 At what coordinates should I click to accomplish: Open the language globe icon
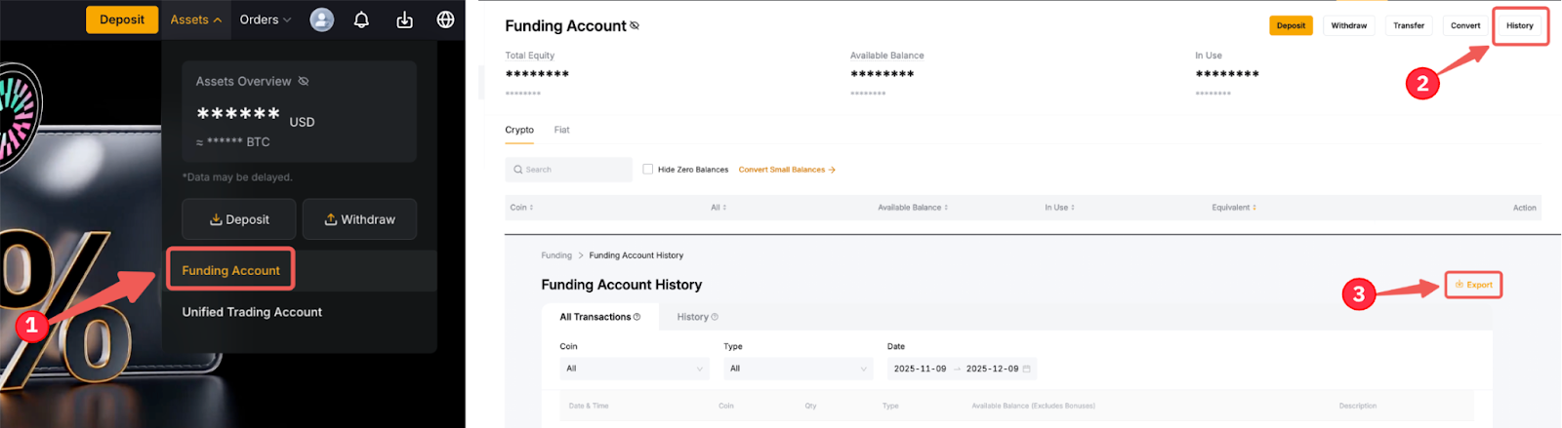tap(445, 19)
